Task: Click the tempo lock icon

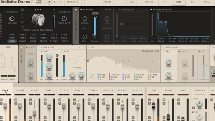Action: [x=77, y=2]
